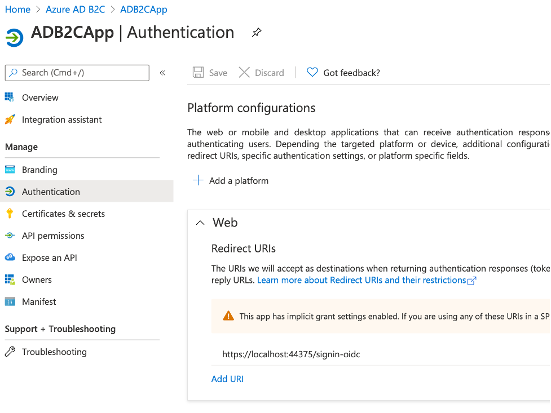Open the Branding menu item
551x413 pixels.
[39, 170]
